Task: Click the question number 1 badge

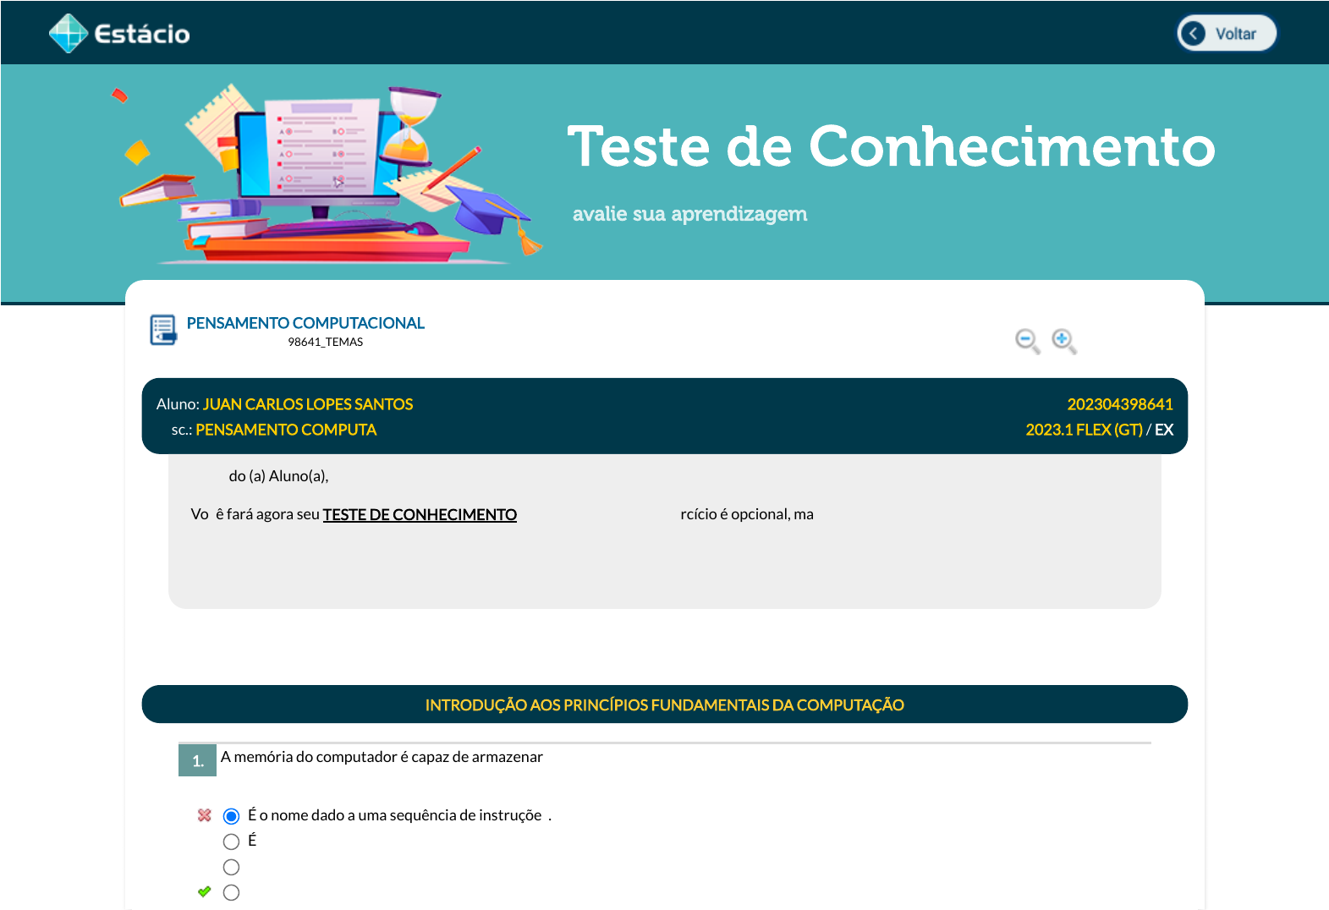Action: tap(197, 760)
